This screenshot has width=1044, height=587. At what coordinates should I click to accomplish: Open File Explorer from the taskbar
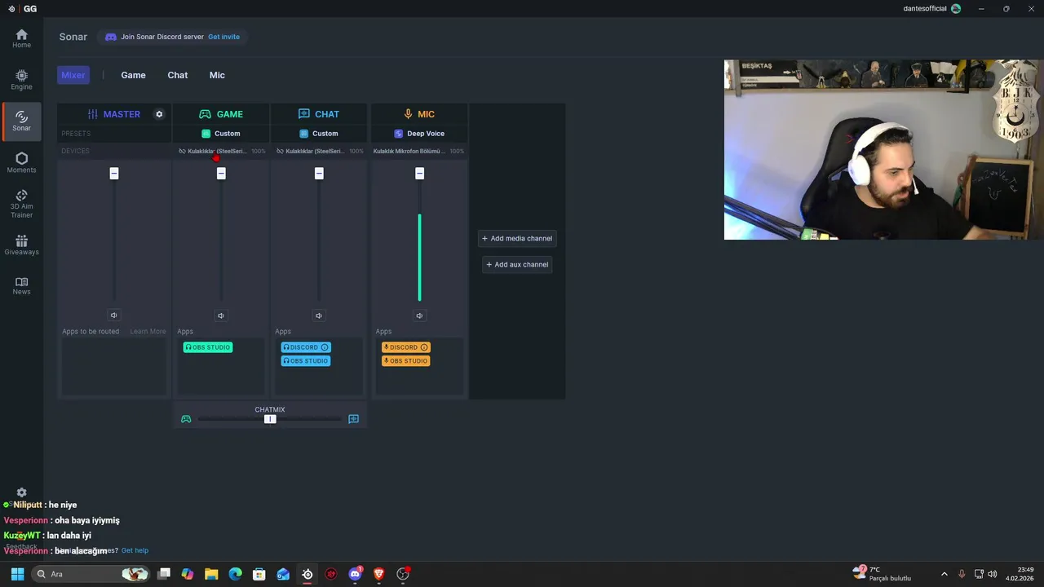pos(211,574)
